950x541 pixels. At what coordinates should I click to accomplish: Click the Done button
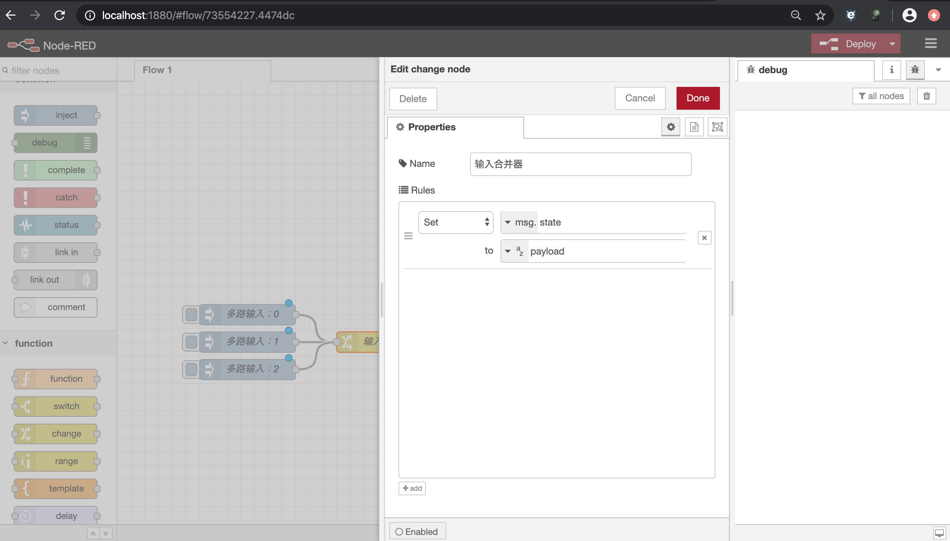pos(697,98)
